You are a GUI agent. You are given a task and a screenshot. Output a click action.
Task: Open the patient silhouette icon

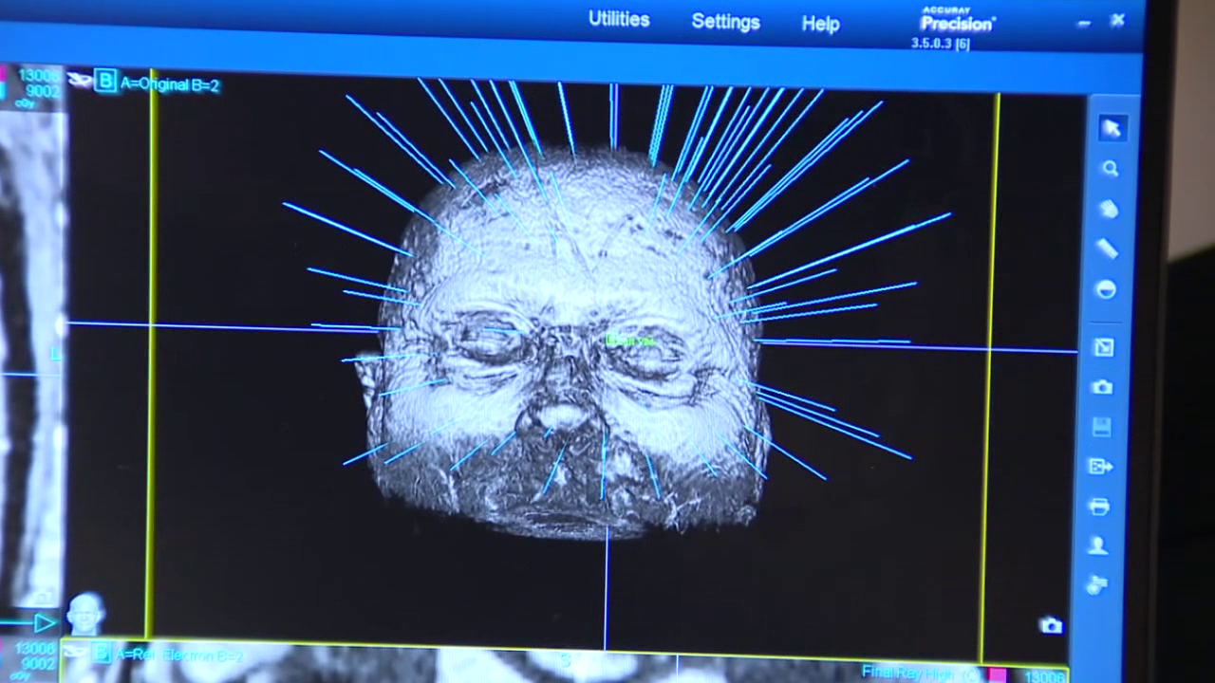click(x=1098, y=545)
